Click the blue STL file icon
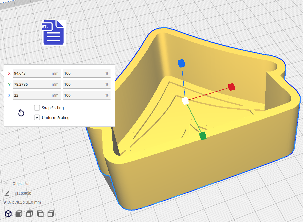This screenshot has height=222, width=303. pyautogui.click(x=53, y=32)
